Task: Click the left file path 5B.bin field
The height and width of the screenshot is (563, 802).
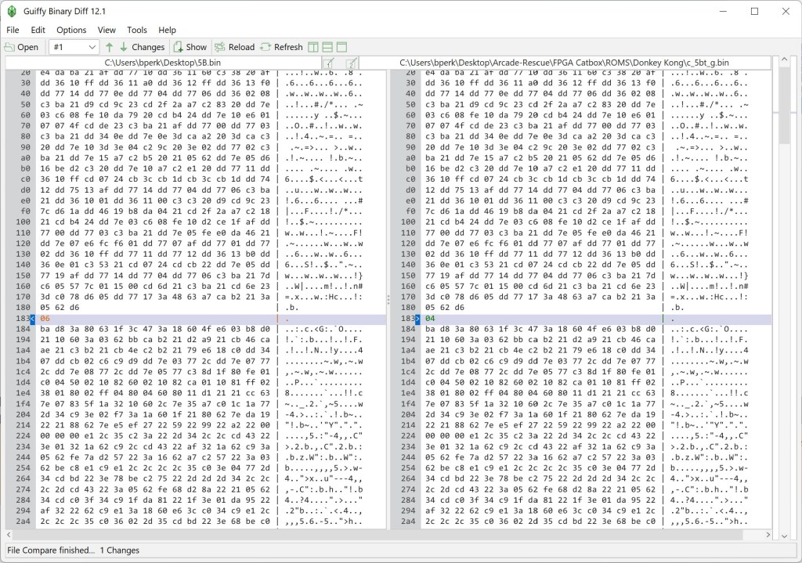Action: coord(163,63)
